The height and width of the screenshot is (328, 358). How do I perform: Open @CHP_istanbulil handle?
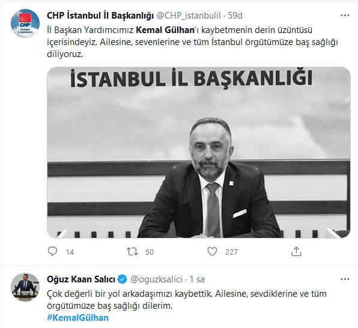coord(189,16)
